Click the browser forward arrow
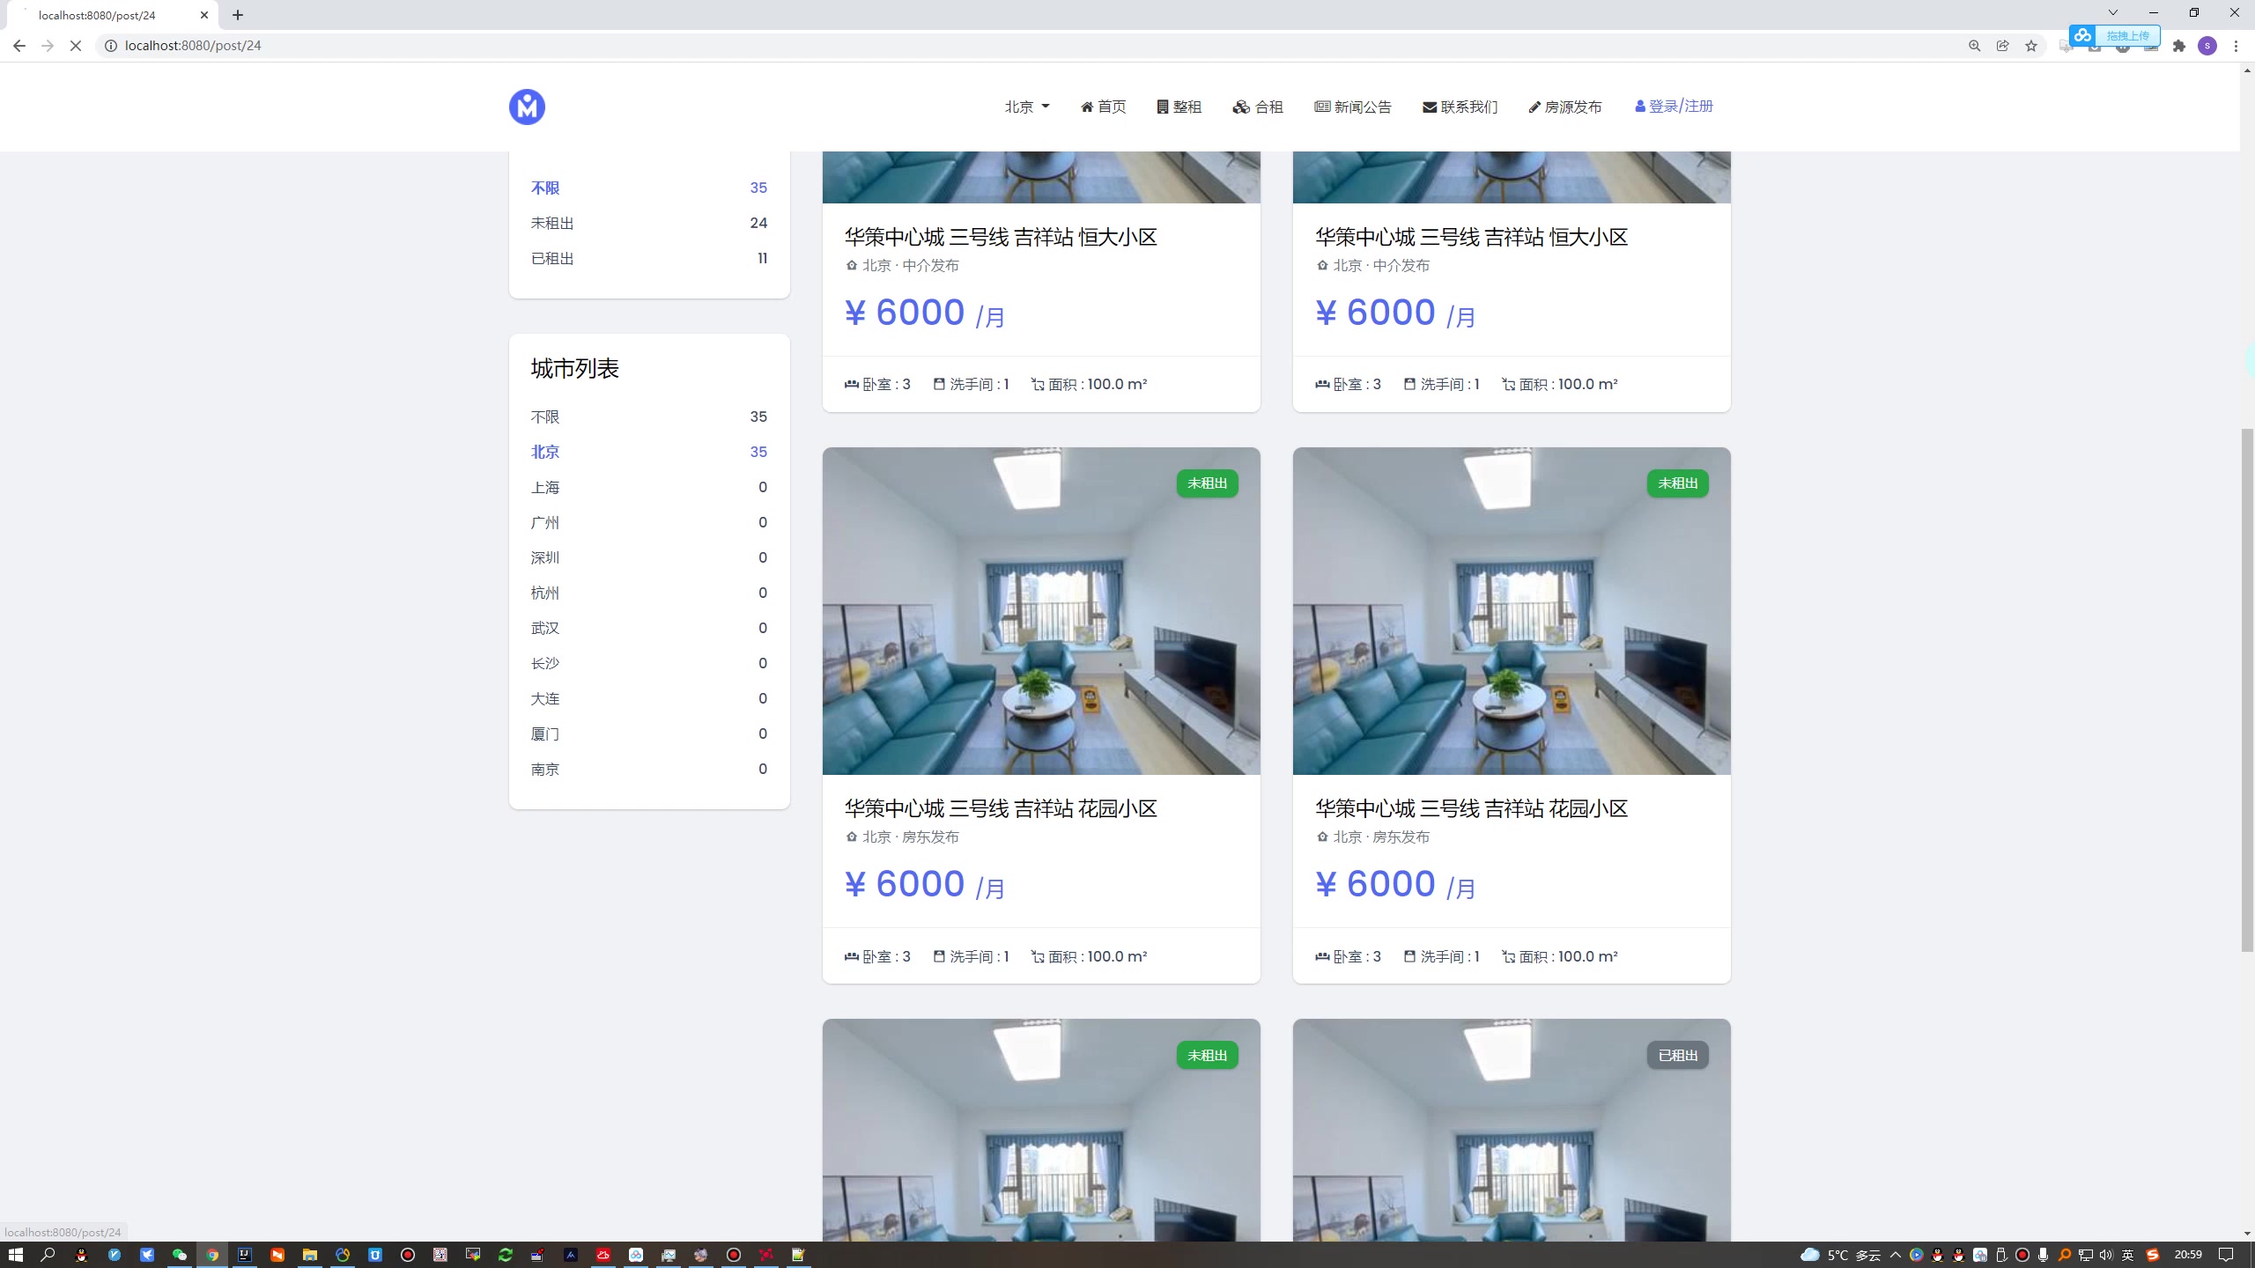Viewport: 2255px width, 1268px height. pyautogui.click(x=48, y=46)
